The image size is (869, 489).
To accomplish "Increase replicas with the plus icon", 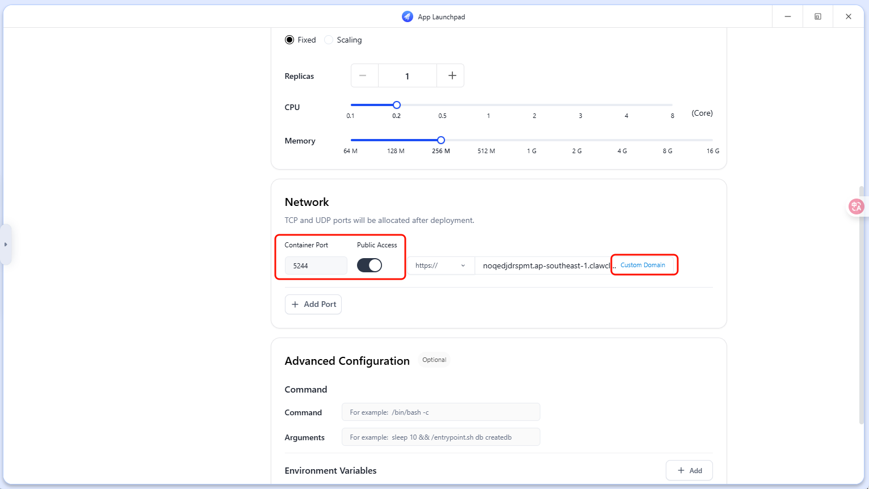I will click(x=452, y=76).
